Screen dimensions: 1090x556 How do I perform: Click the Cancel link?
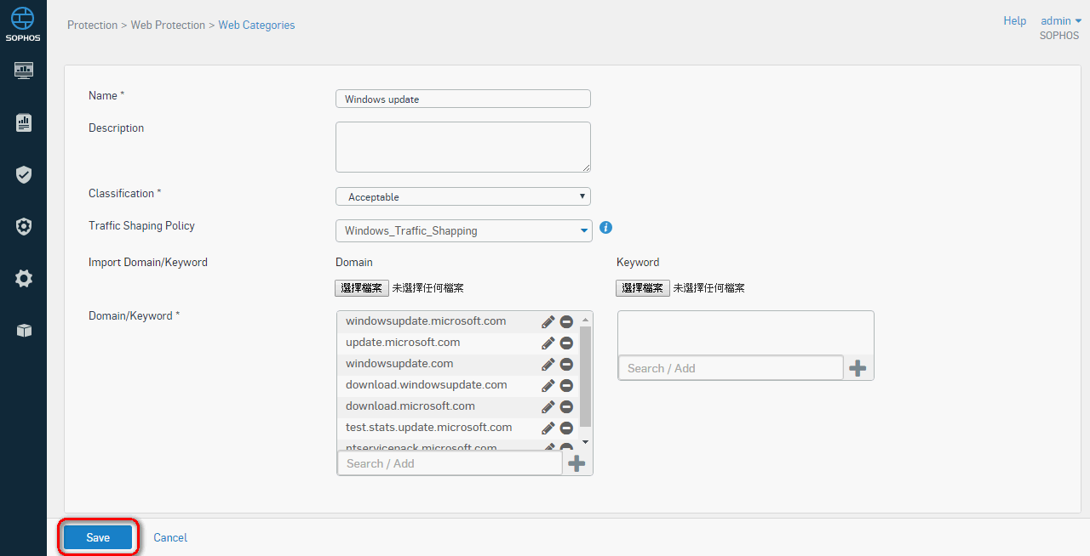point(170,537)
